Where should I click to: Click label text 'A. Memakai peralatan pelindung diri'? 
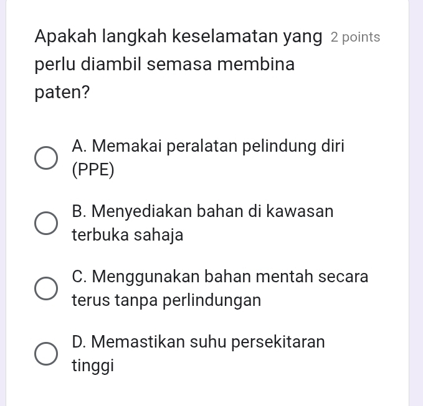click(208, 147)
